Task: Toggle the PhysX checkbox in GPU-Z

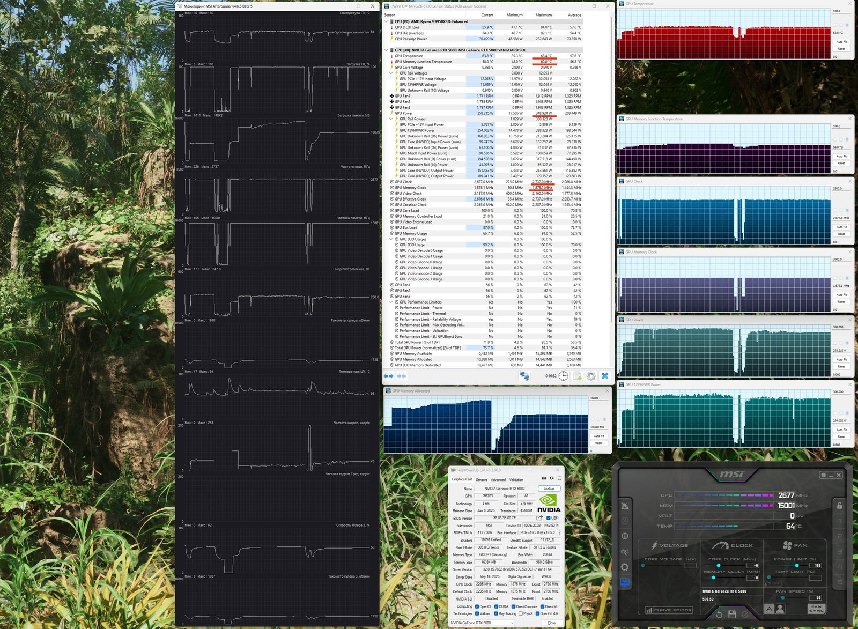Action: [x=521, y=613]
